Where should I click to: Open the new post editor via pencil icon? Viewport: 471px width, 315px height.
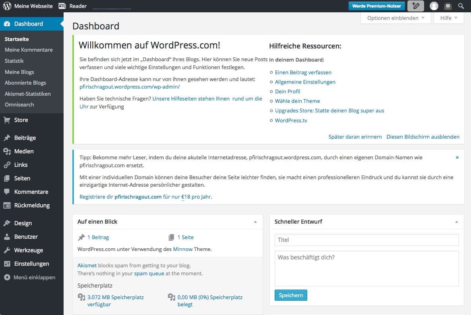pyautogui.click(x=415, y=6)
